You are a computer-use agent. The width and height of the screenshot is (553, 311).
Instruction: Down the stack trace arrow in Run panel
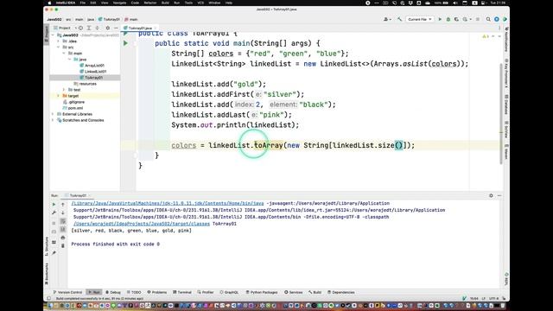63,213
